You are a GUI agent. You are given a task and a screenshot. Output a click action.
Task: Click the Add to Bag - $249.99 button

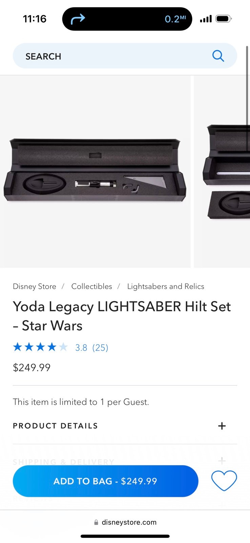105,481
